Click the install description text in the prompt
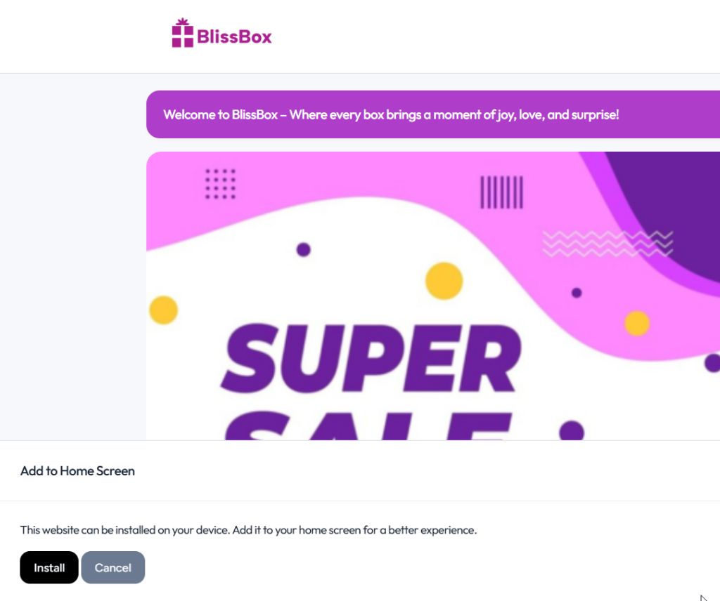 point(248,530)
